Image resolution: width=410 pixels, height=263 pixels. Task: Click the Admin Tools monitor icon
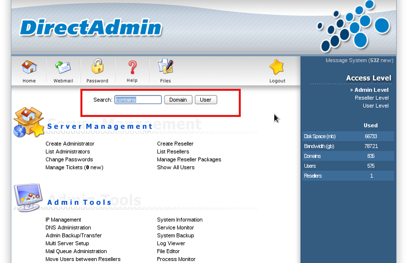pos(28,198)
